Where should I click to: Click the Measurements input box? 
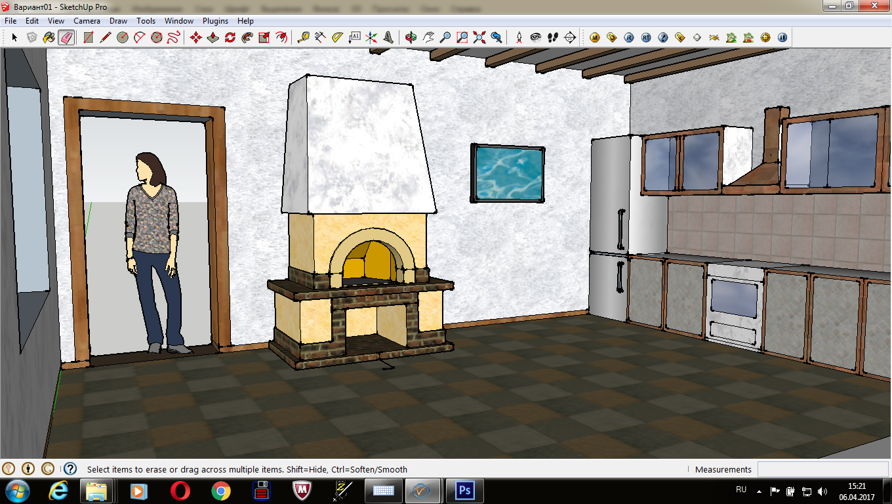822,469
